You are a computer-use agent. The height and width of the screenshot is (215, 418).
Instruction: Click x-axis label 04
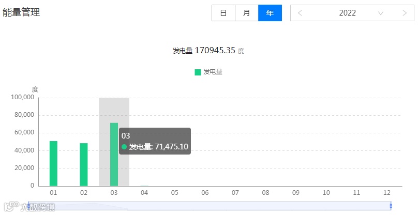pos(144,193)
